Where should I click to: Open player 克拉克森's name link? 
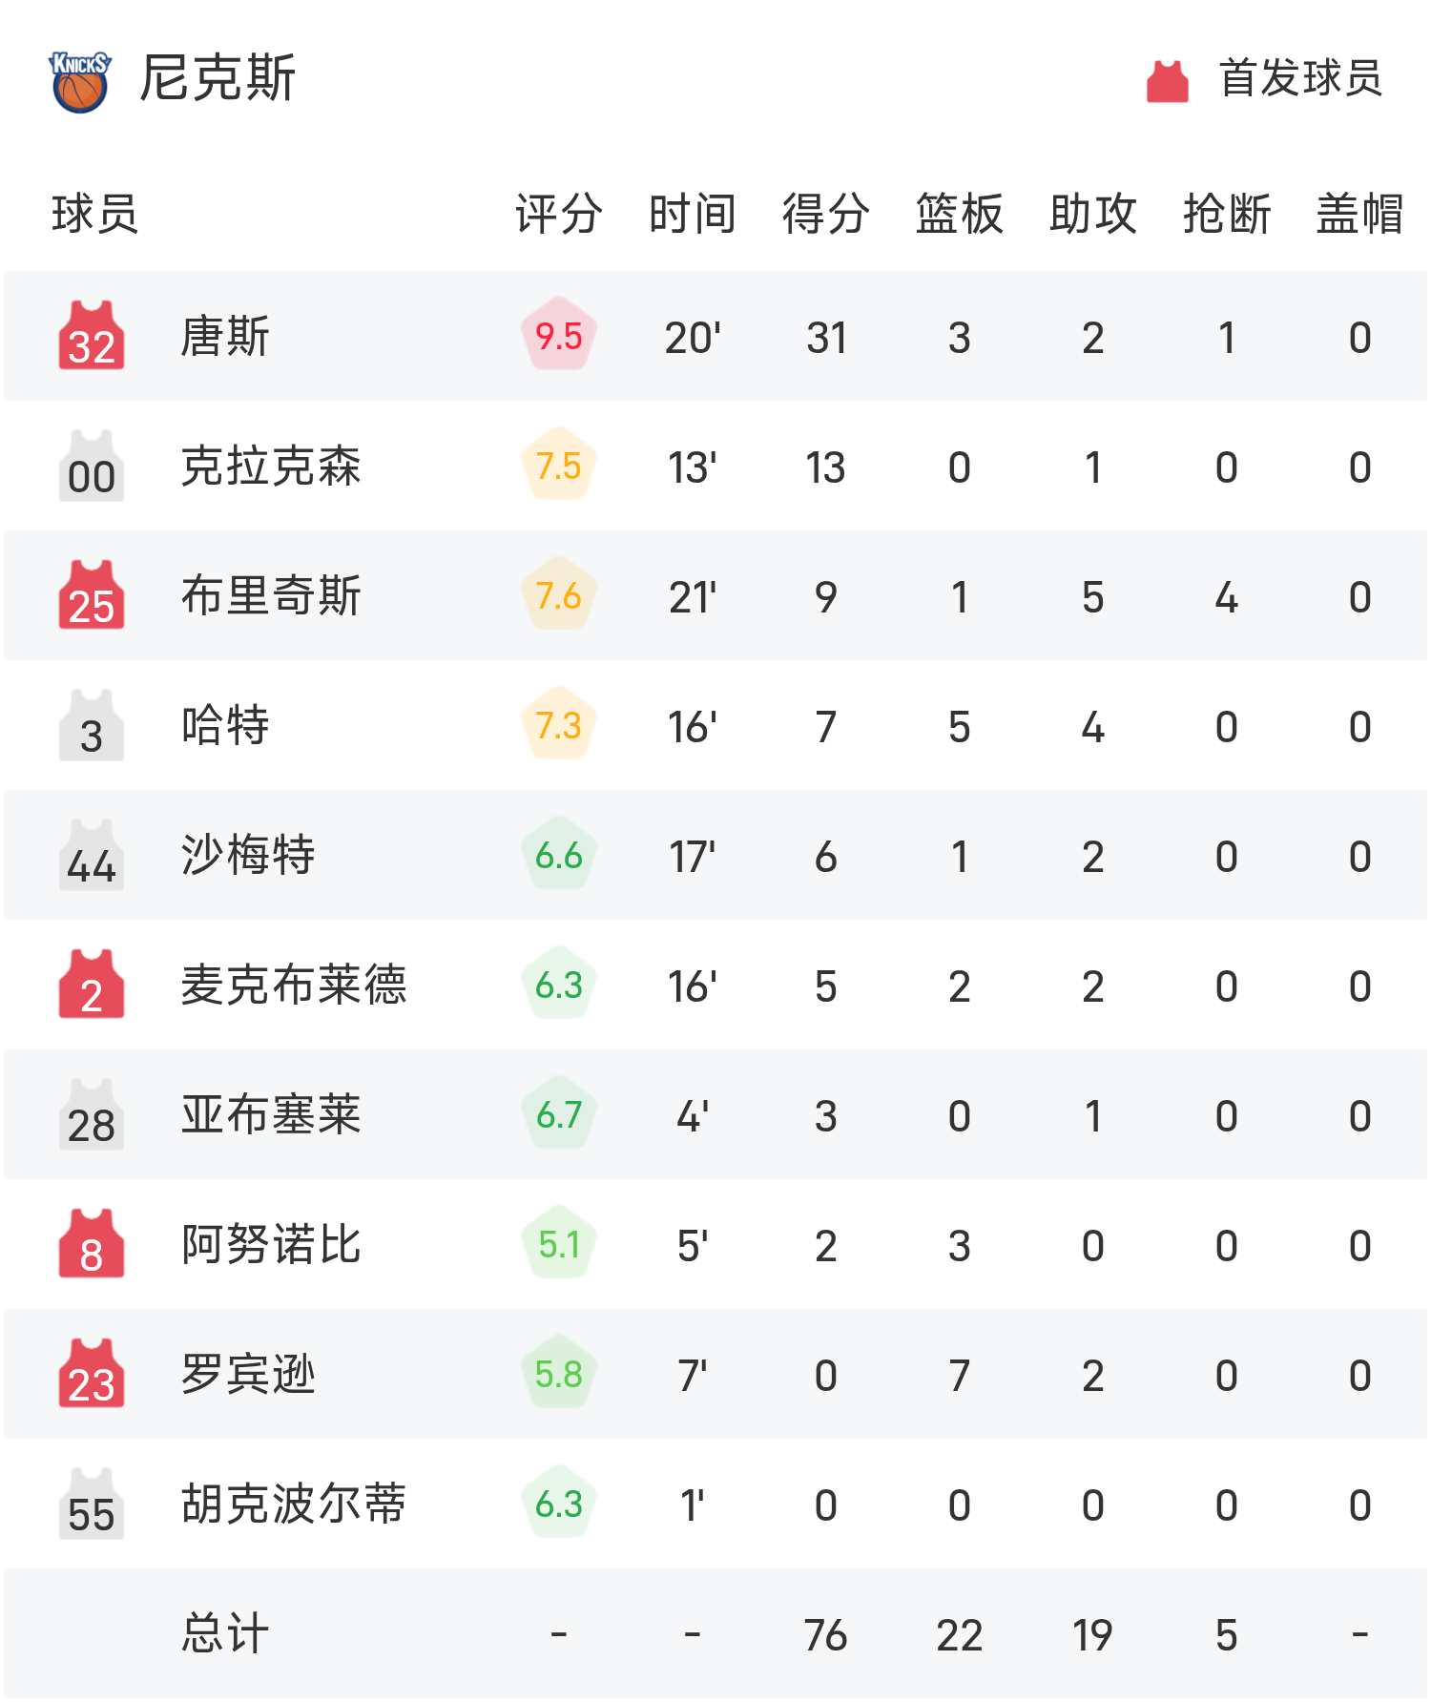tap(271, 467)
